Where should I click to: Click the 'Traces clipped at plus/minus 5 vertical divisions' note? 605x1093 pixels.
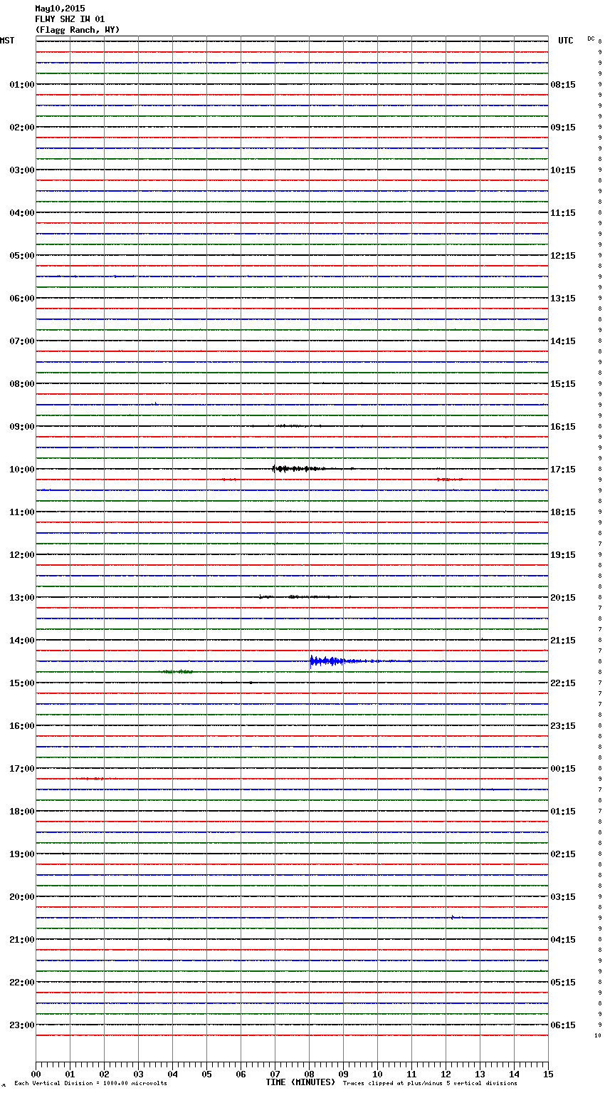tap(430, 1084)
